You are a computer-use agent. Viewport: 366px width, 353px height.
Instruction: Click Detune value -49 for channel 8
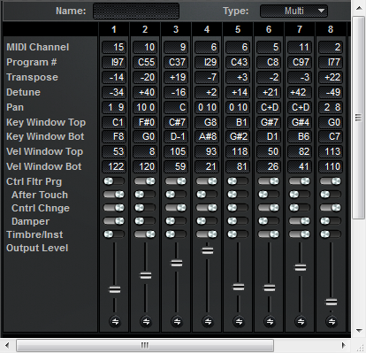(331, 92)
